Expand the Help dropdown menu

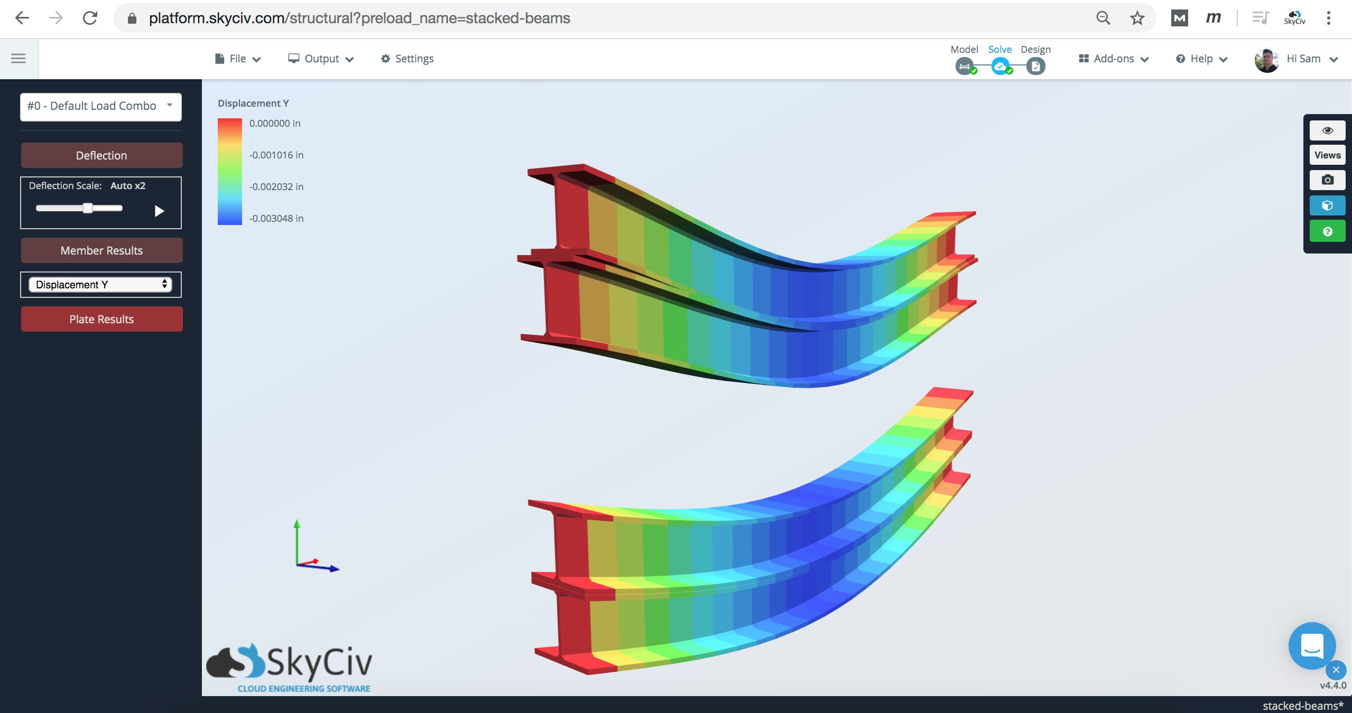point(1202,58)
